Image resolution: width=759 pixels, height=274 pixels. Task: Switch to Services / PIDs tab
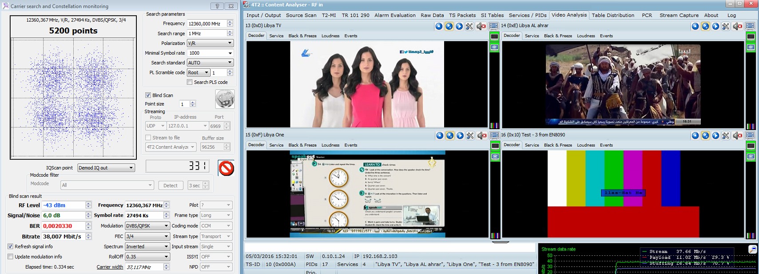coord(528,15)
